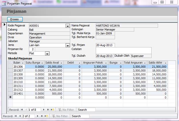
Task: Open the Kode Pegawai dropdown arrow
Action: click(x=68, y=26)
